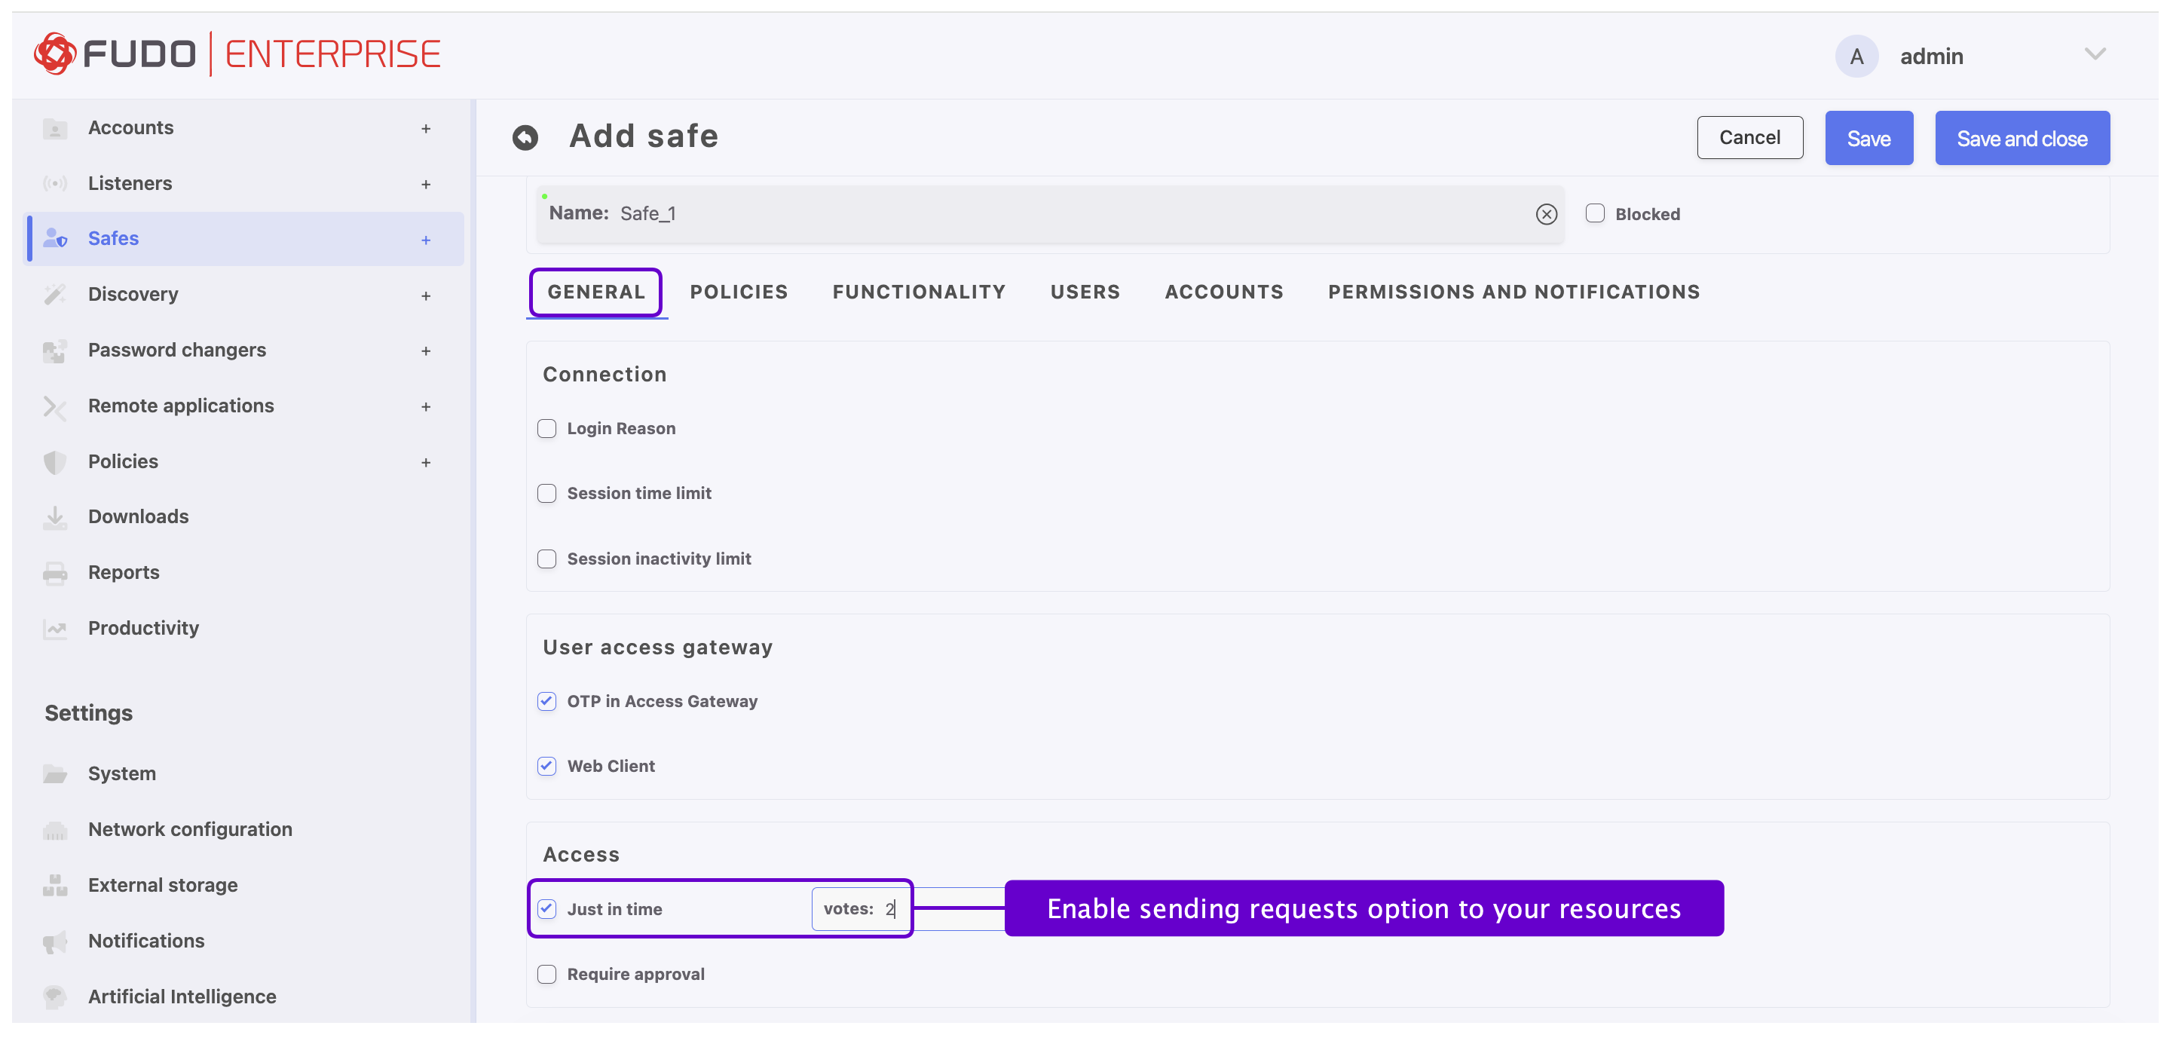Open the PERMISSIONS AND NOTIFICATIONS tab
Screen dimensions: 2170x1041
point(1513,292)
